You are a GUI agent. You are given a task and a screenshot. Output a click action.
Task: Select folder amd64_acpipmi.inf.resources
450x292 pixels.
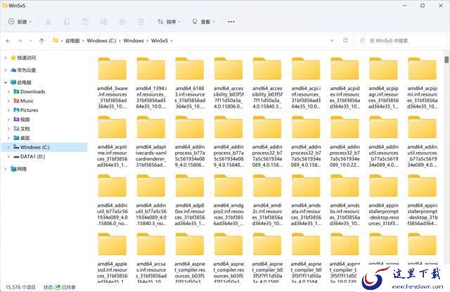(x=422, y=83)
